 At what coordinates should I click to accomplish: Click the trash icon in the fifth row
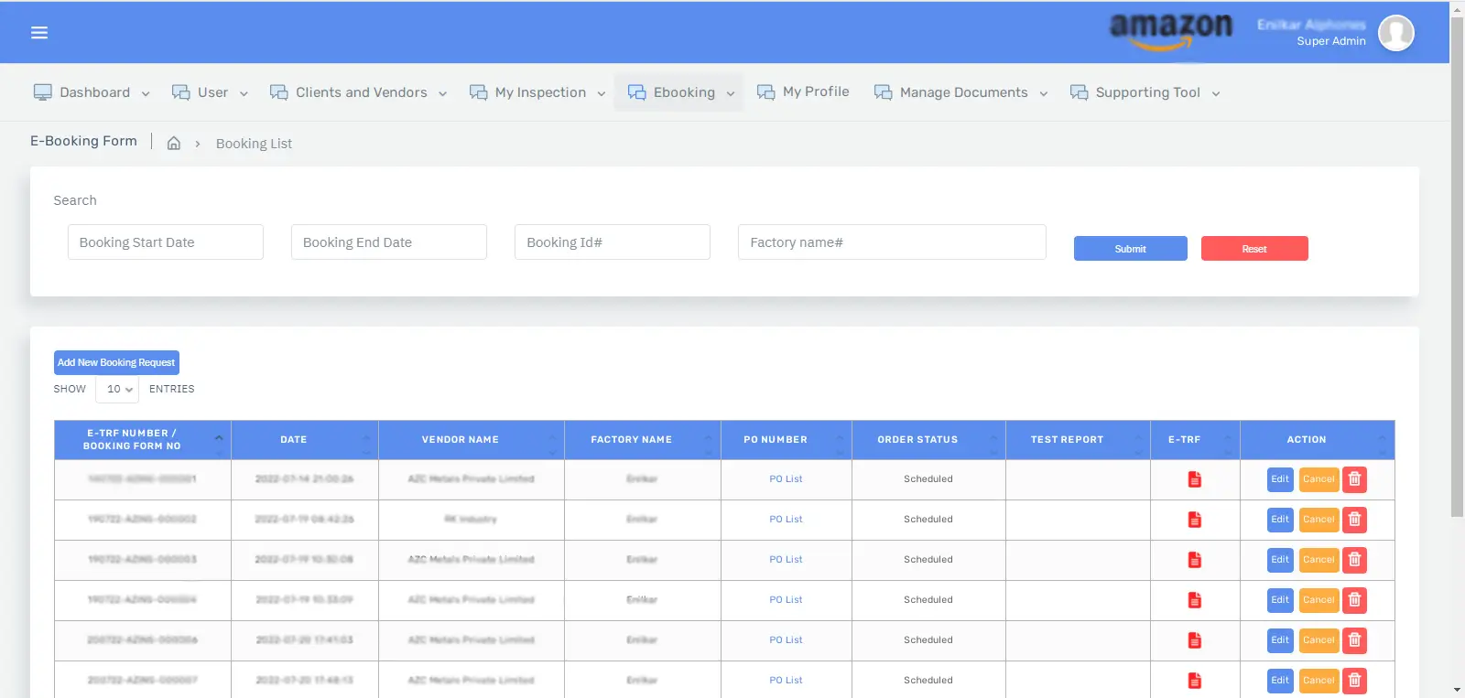1354,640
